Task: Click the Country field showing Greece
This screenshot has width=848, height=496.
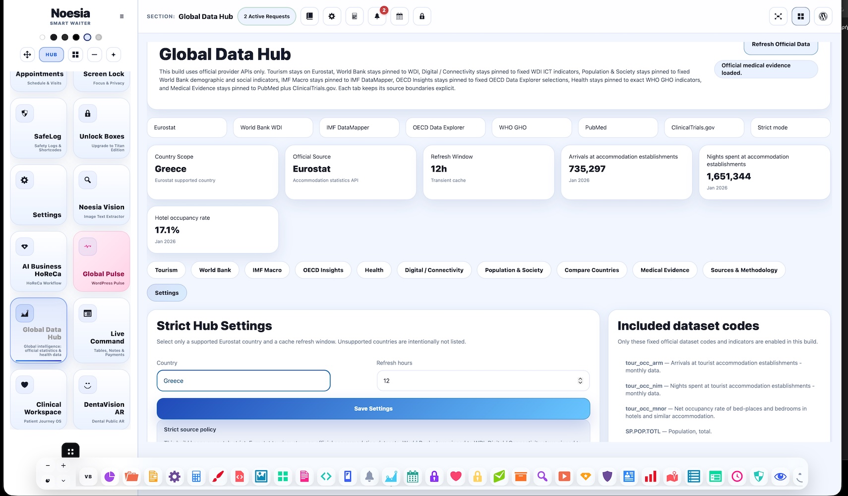Action: pyautogui.click(x=243, y=381)
